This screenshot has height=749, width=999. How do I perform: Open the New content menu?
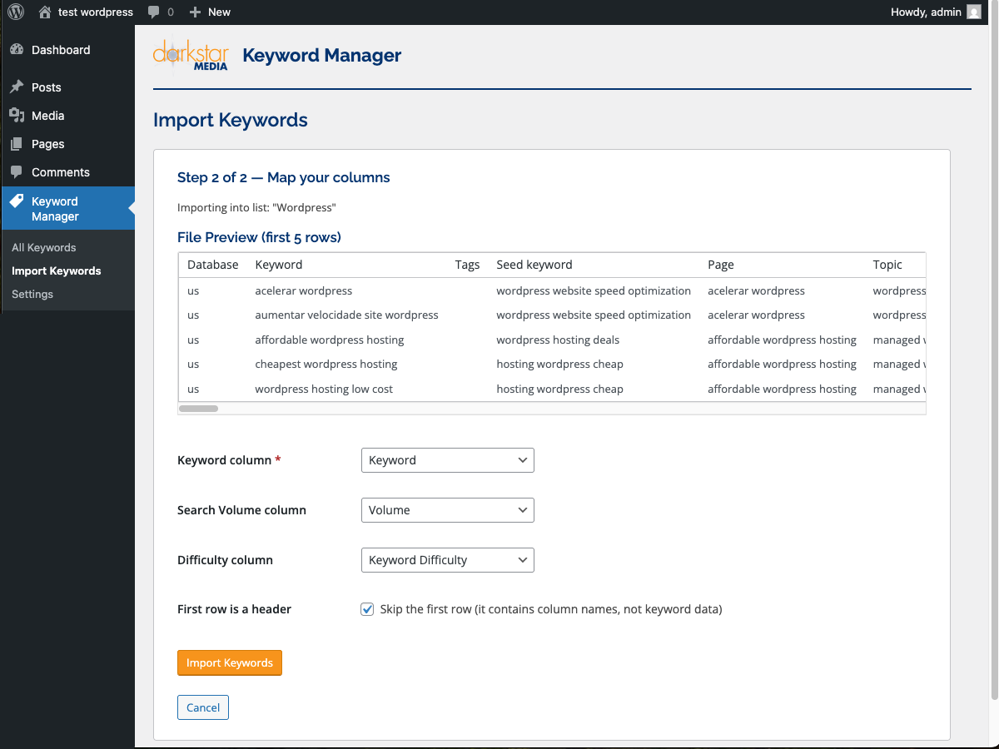pyautogui.click(x=209, y=12)
